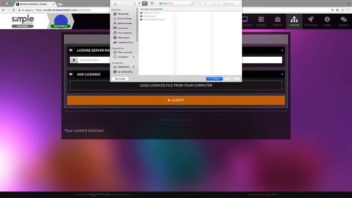Switch file dialog to icon view
The height and width of the screenshot is (198, 352).
click(134, 3)
